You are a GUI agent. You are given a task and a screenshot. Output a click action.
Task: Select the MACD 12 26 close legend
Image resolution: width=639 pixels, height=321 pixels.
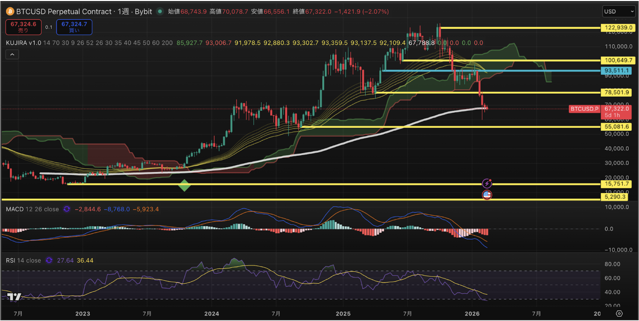(32, 209)
